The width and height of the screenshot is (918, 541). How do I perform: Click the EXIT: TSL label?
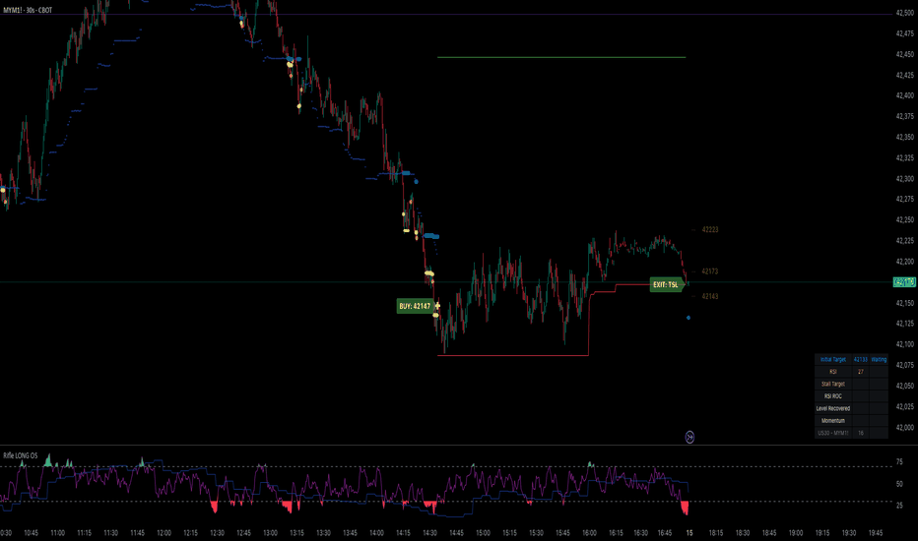[666, 284]
